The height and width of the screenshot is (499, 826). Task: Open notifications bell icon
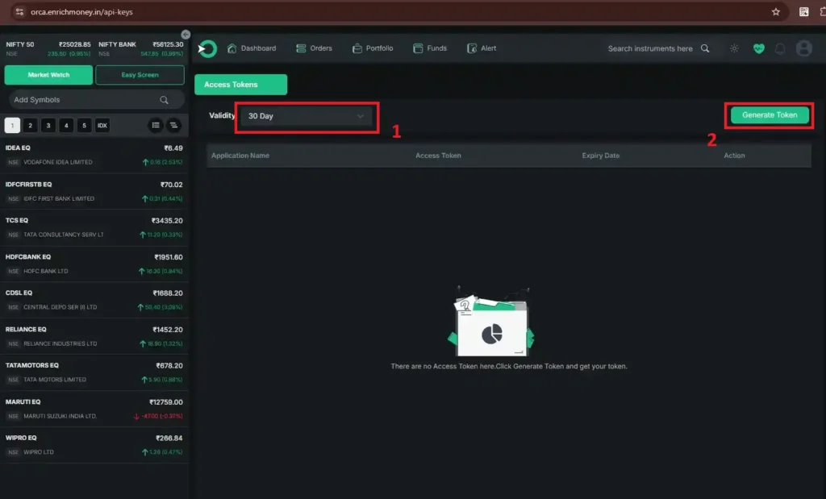780,48
